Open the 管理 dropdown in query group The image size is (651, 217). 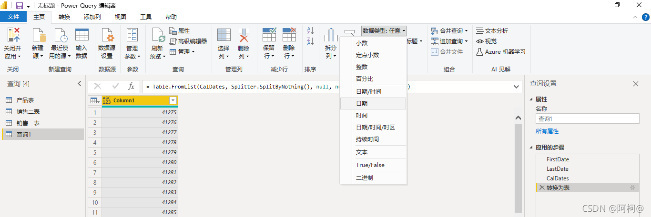point(182,51)
